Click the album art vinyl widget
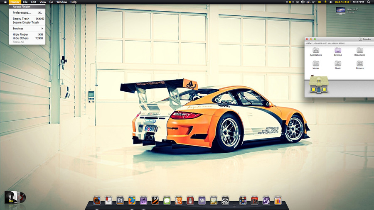This screenshot has width=374, height=210. (15, 197)
